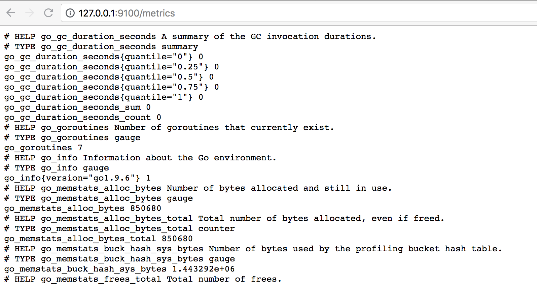
Task: Click the go_gc_duration_seconds_count line
Action: tap(83, 118)
